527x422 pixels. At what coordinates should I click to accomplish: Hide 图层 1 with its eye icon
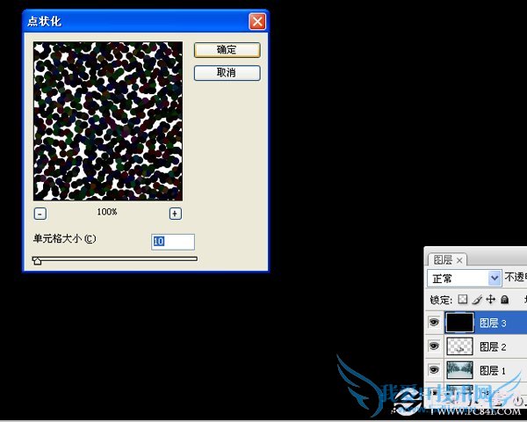pyautogui.click(x=434, y=370)
